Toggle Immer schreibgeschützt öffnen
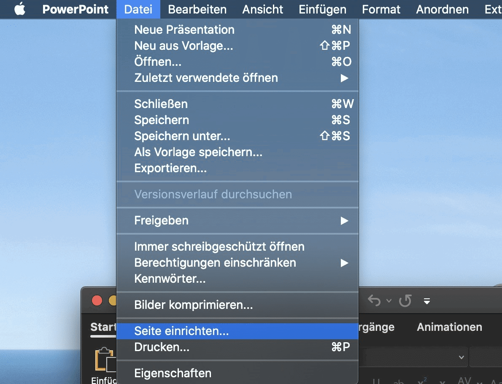This screenshot has height=384, width=502. click(237, 246)
